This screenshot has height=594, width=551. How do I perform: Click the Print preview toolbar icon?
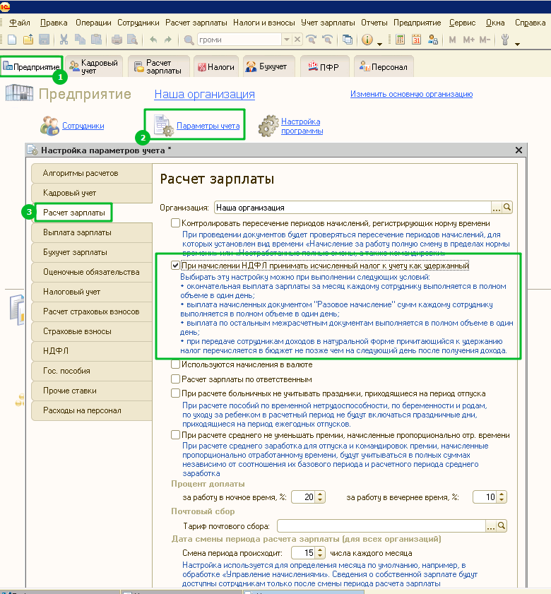coord(132,40)
